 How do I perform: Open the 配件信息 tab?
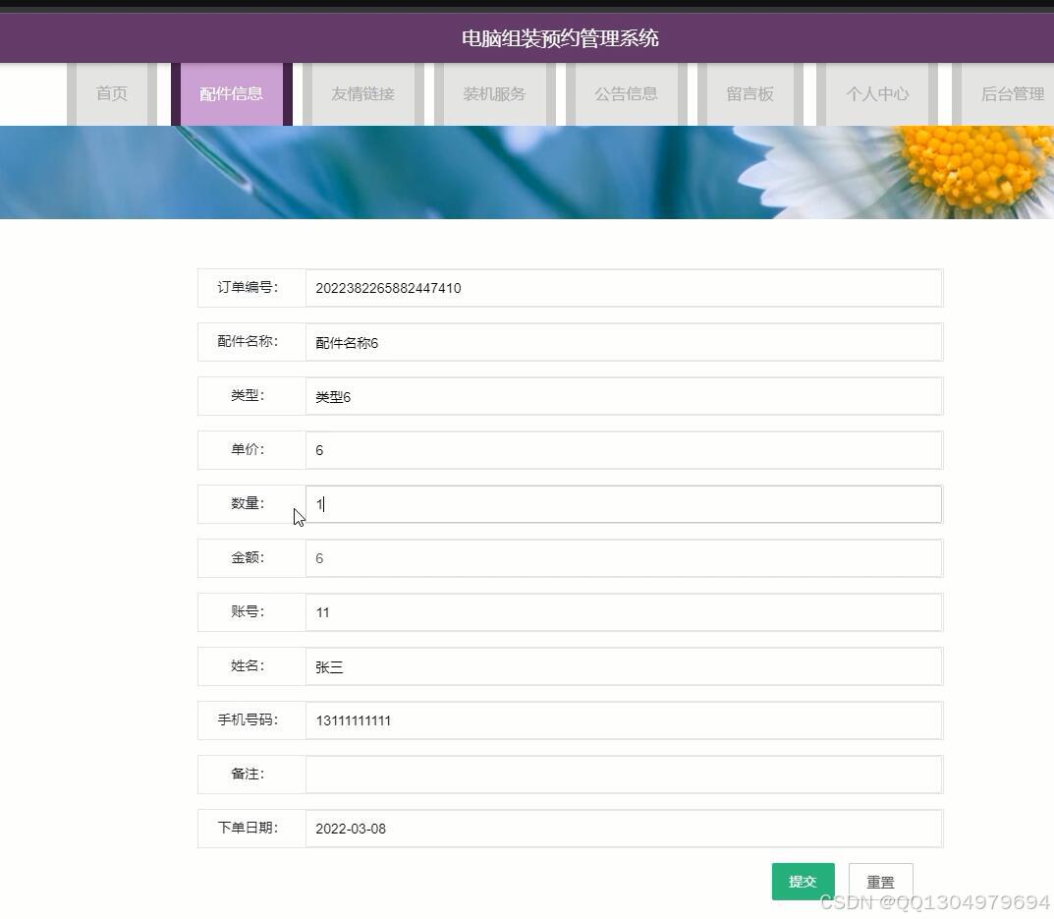[x=231, y=93]
